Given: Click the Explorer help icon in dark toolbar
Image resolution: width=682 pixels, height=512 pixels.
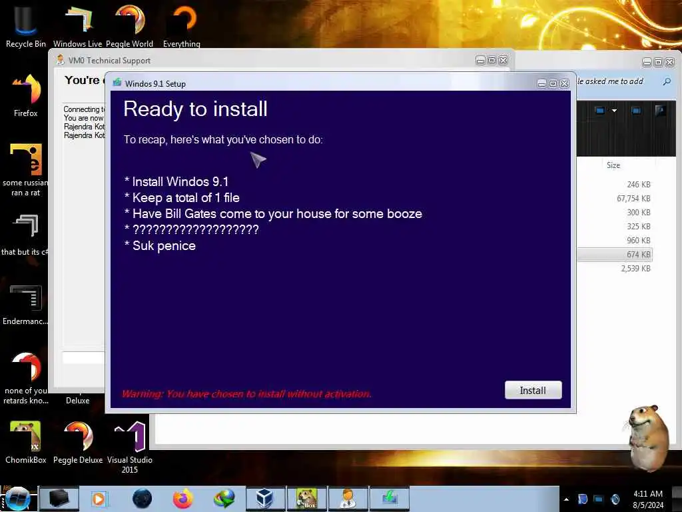Looking at the screenshot, I should (660, 111).
